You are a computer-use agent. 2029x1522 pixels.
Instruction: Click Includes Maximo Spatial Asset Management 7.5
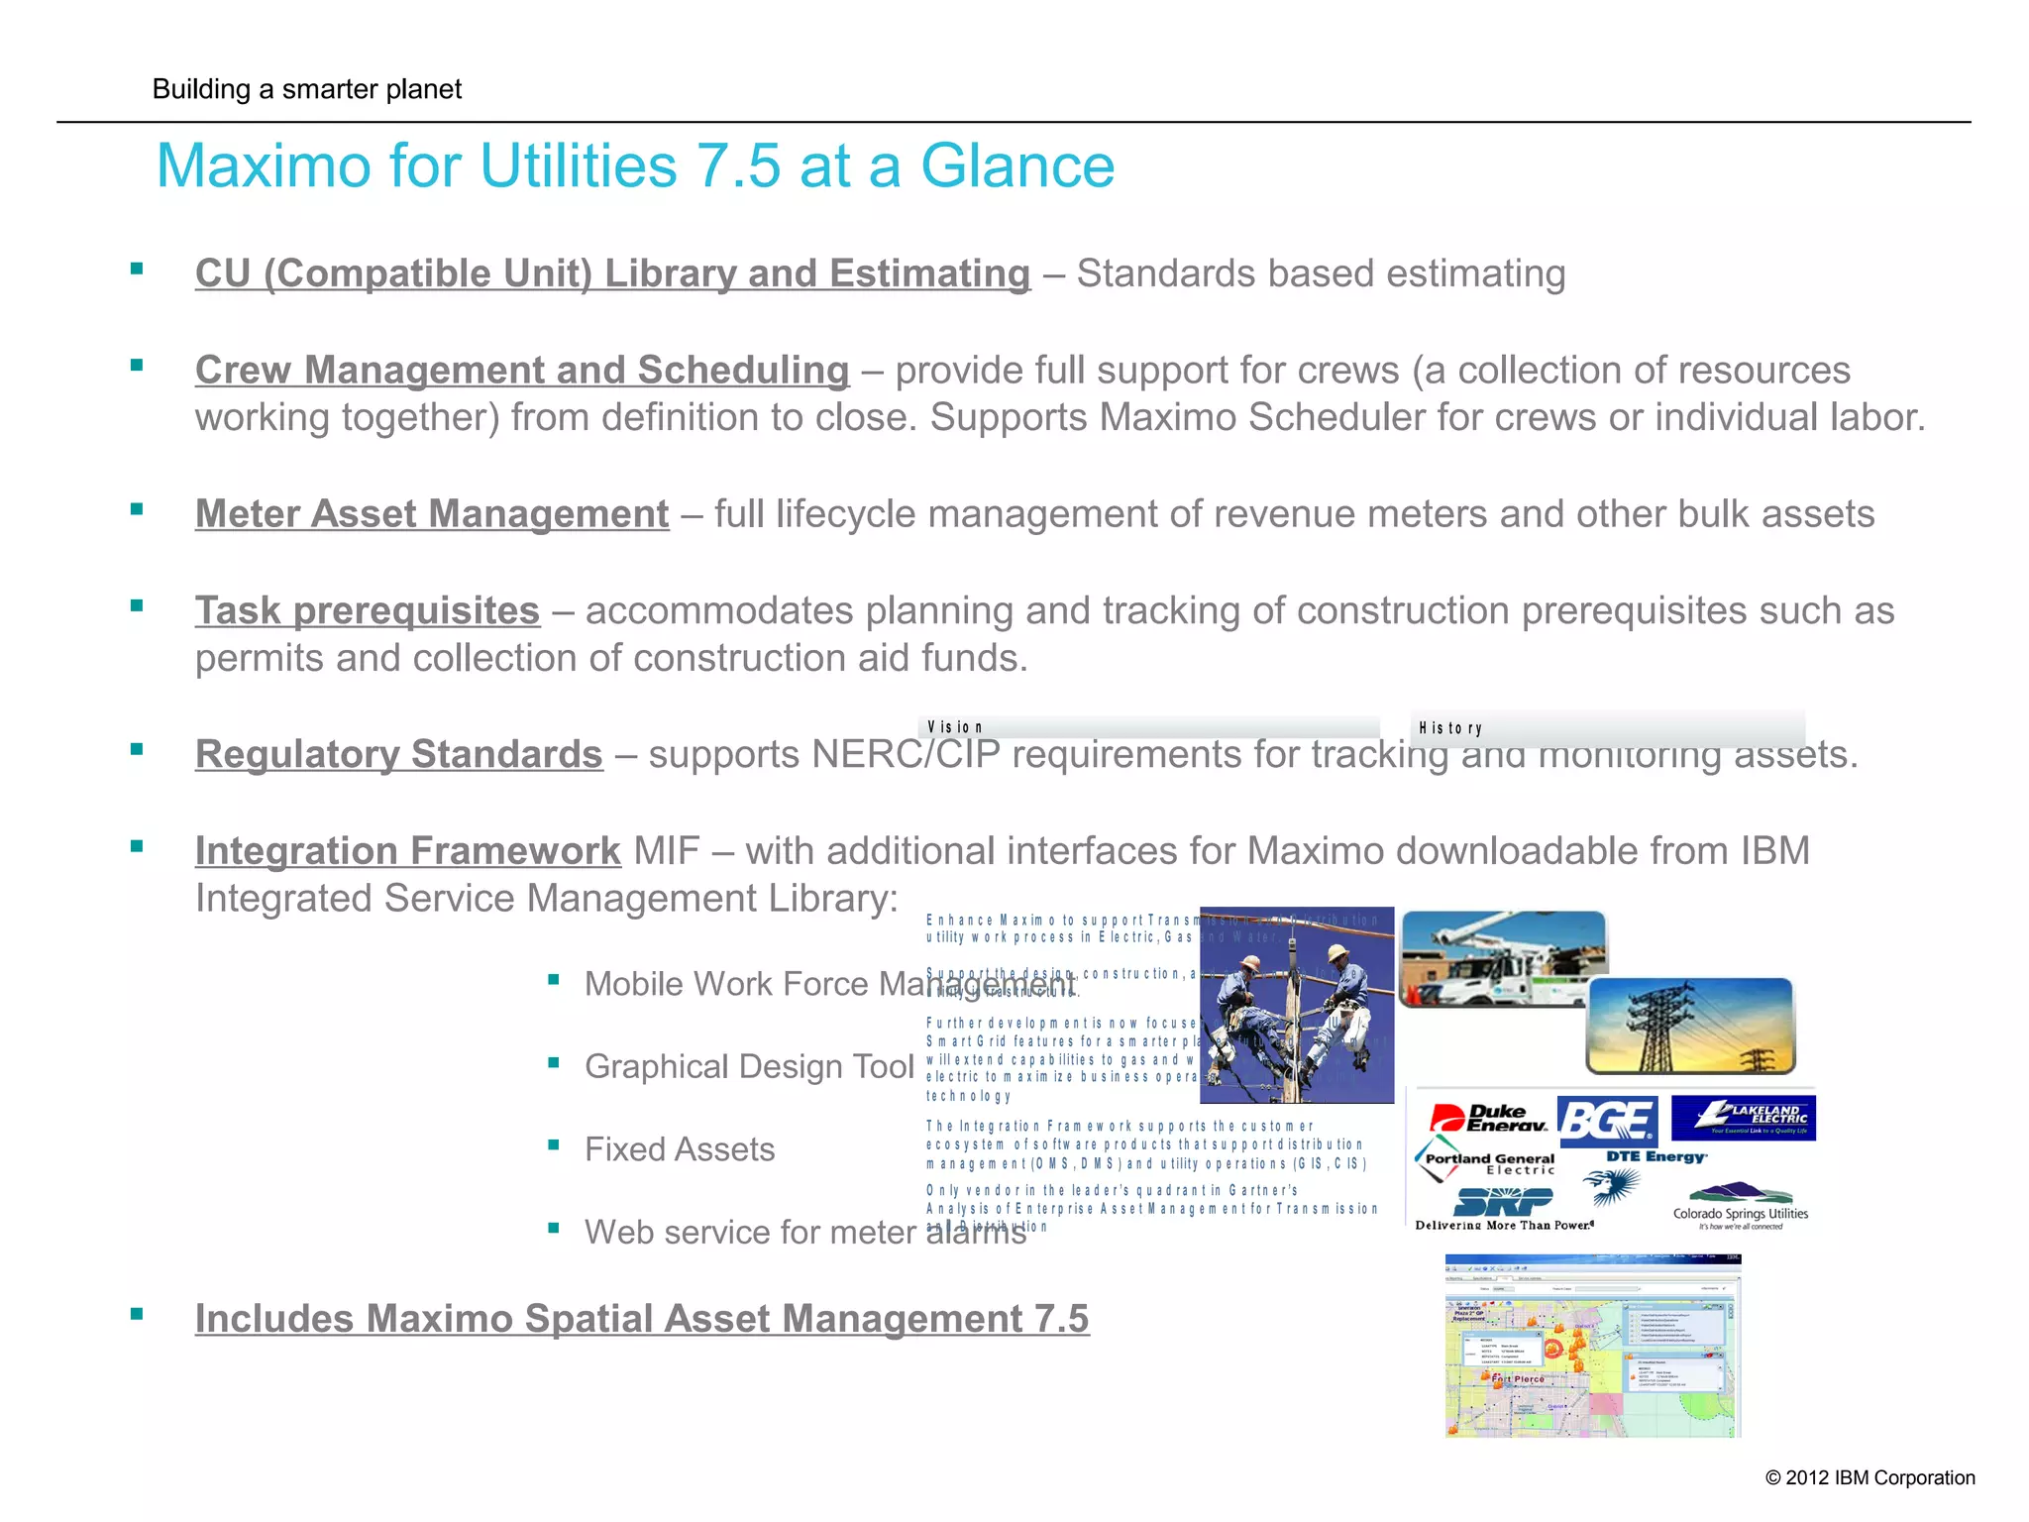(x=642, y=1319)
